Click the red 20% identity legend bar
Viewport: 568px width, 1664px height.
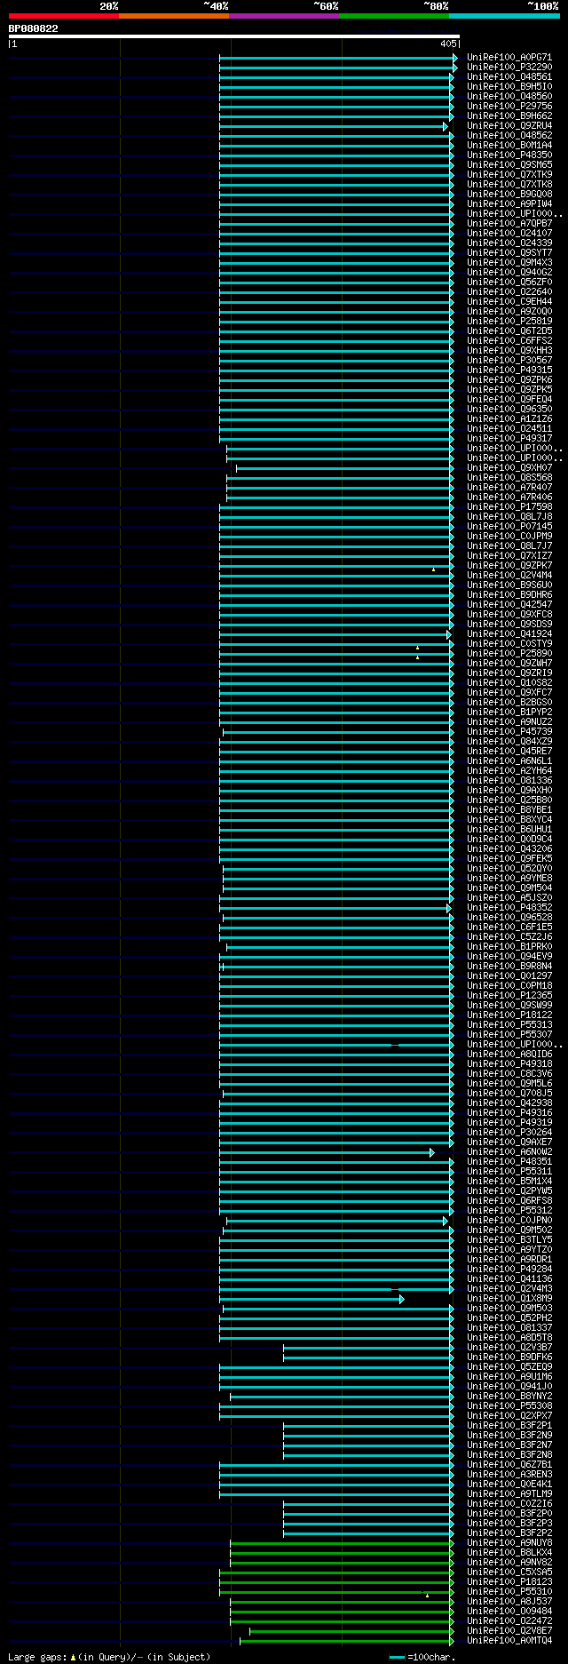click(64, 16)
